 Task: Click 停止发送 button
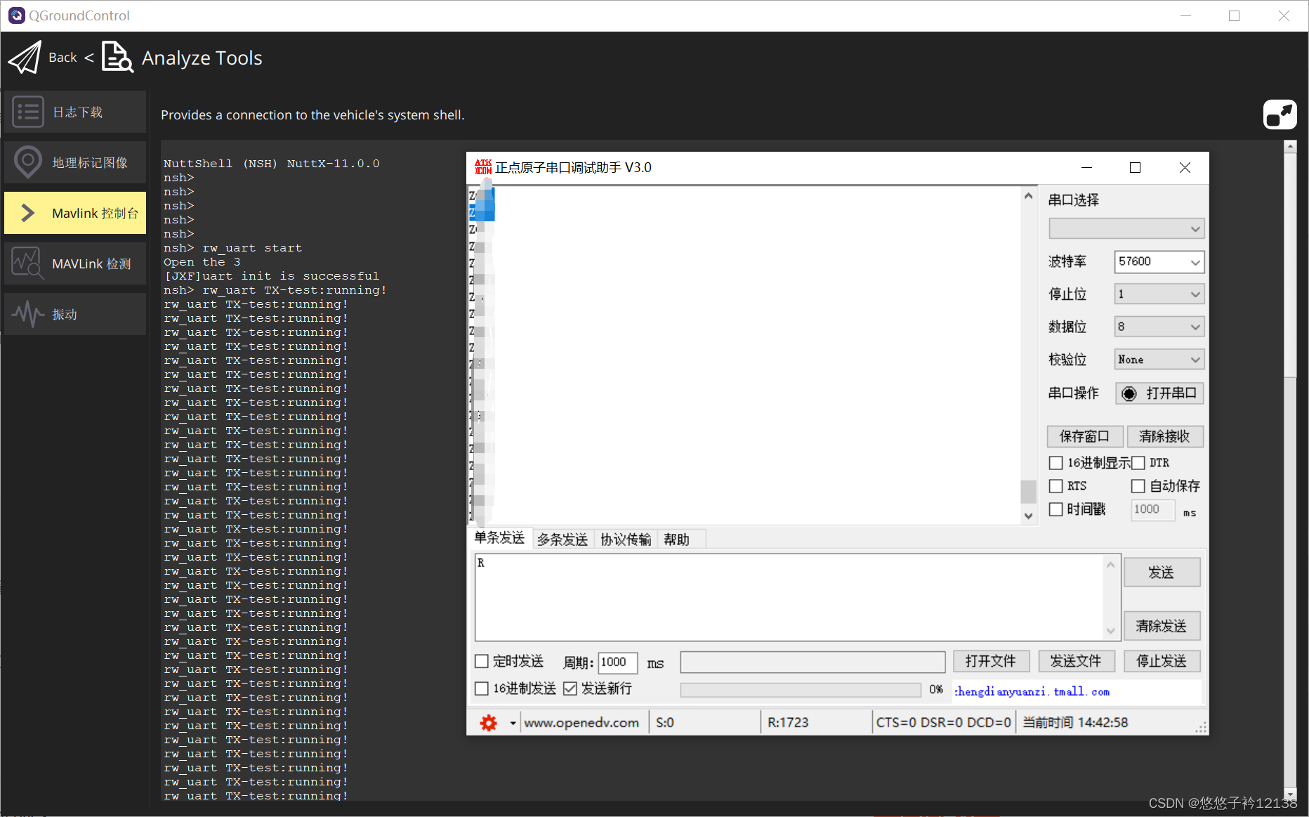(1162, 661)
